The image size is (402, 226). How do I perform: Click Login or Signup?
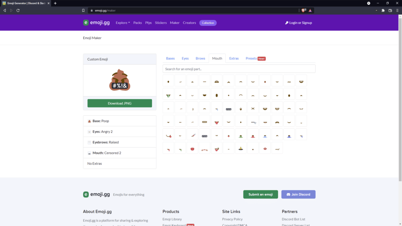pos(299,22)
